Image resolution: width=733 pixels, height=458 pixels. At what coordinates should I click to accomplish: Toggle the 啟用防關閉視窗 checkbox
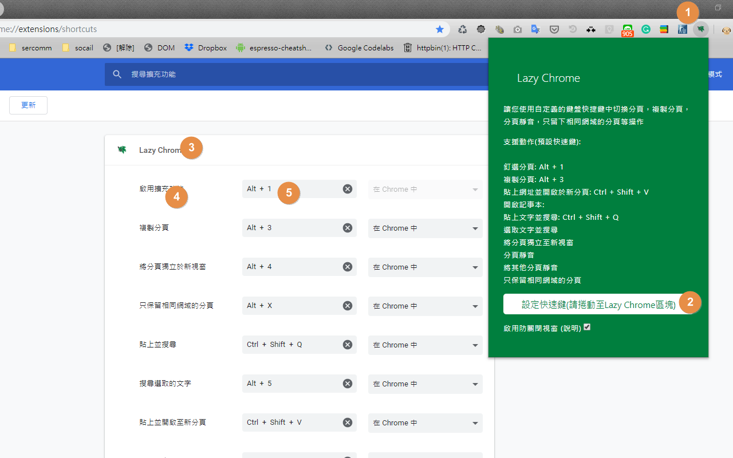(x=587, y=327)
